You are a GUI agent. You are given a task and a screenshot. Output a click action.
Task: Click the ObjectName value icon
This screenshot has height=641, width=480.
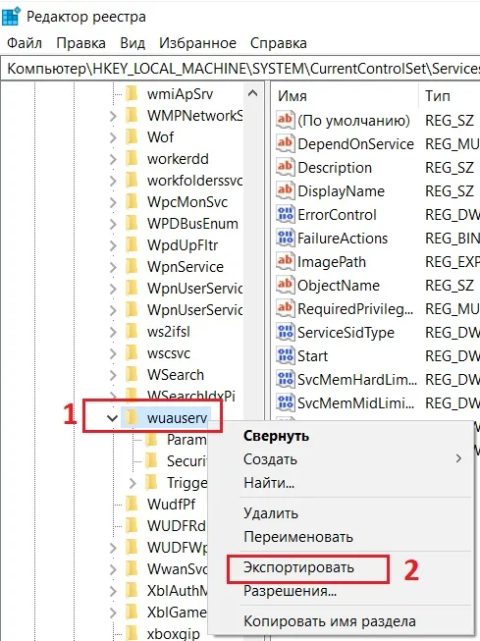pyautogui.click(x=285, y=285)
